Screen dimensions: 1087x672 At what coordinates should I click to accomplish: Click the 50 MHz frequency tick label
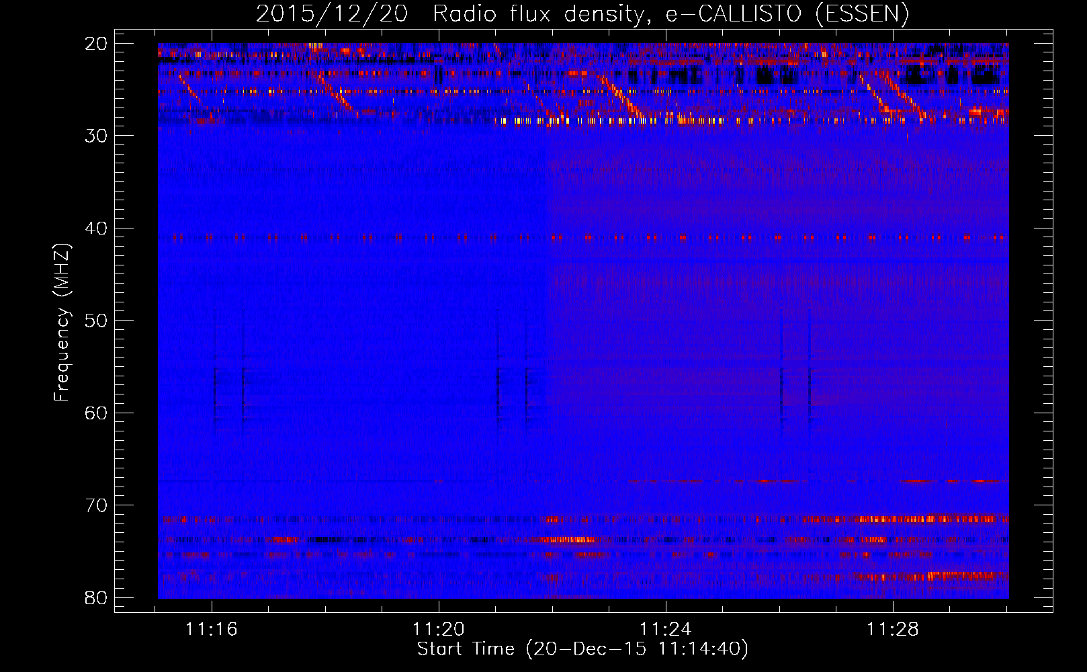[x=97, y=321]
